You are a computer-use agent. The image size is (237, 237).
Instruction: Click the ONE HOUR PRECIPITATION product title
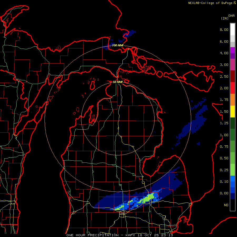[92, 235]
